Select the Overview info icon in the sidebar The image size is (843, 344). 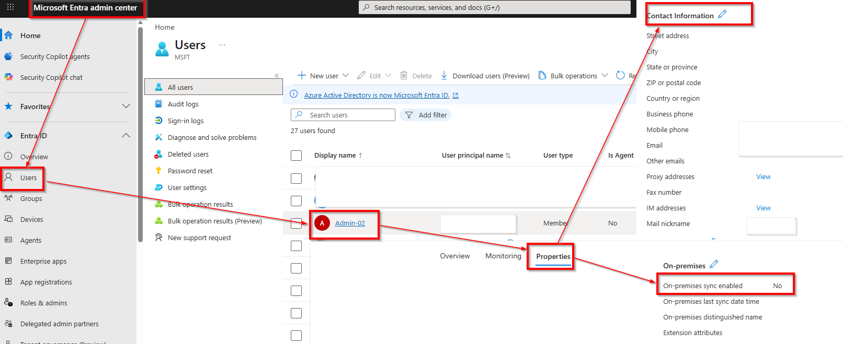[9, 156]
